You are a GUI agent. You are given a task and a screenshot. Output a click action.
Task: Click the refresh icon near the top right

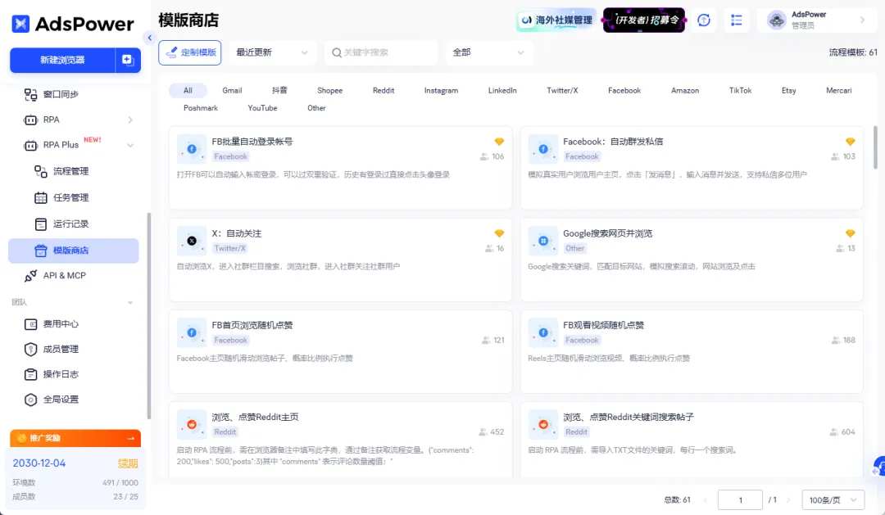pyautogui.click(x=703, y=20)
